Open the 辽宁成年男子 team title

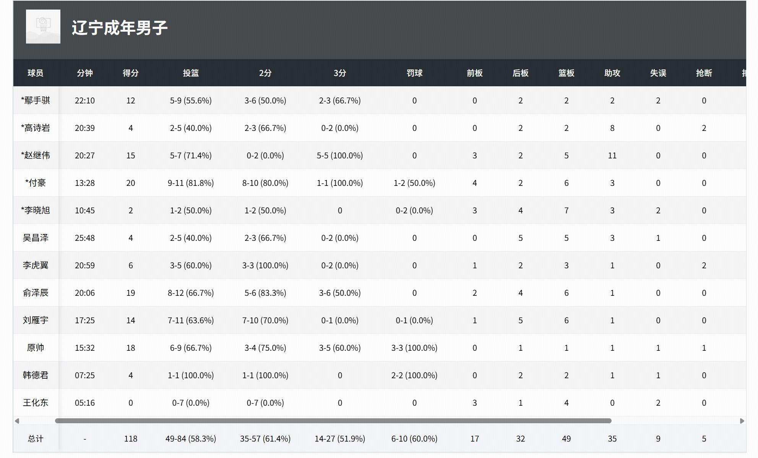click(x=120, y=28)
